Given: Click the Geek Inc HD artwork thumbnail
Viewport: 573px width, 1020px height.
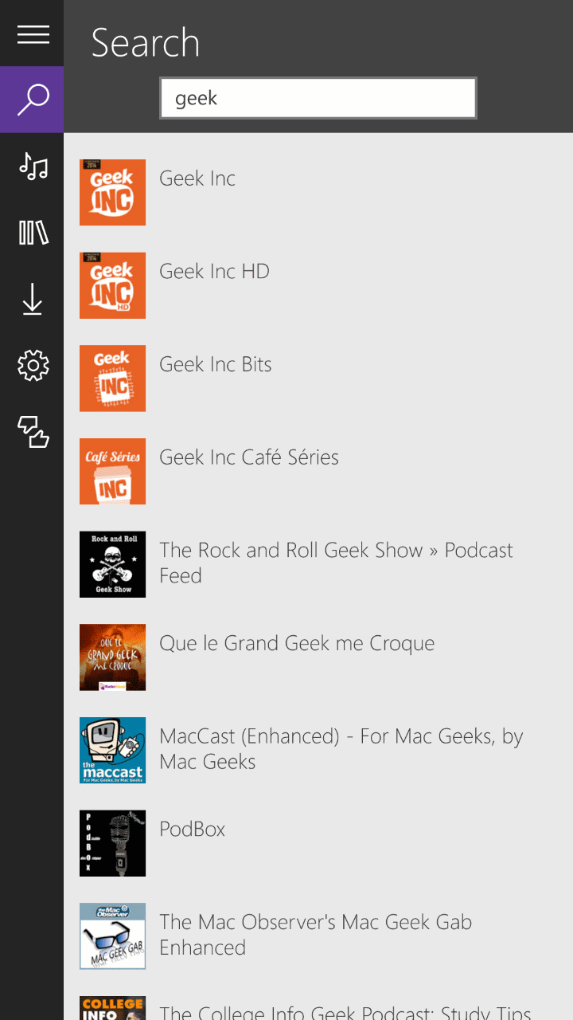Looking at the screenshot, I should [112, 285].
